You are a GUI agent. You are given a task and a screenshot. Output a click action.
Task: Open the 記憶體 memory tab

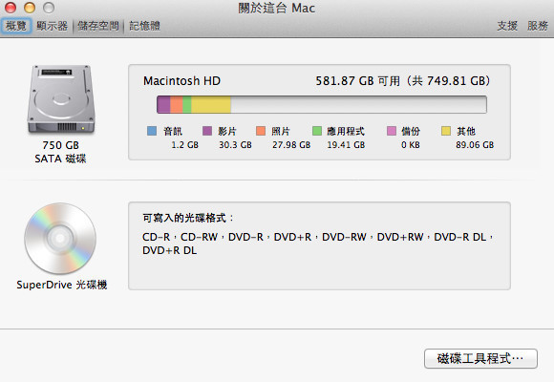pos(144,26)
